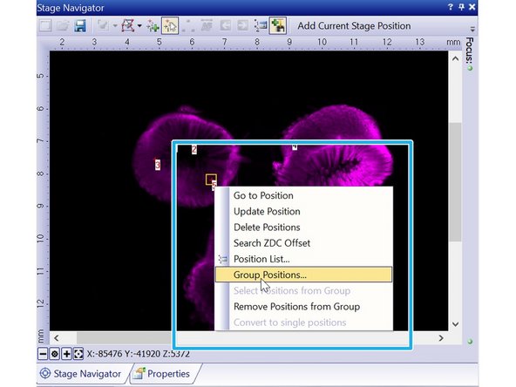Click the grayed-out Select Positions from Group entry
This screenshot has height=387, width=516.
[x=303, y=290]
